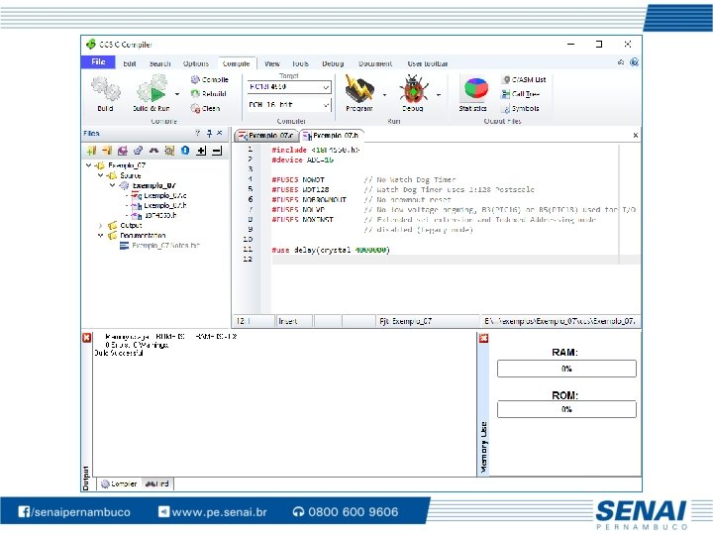Click the gear settings icon in Files toolbar
713x535 pixels.
pyautogui.click(x=169, y=151)
